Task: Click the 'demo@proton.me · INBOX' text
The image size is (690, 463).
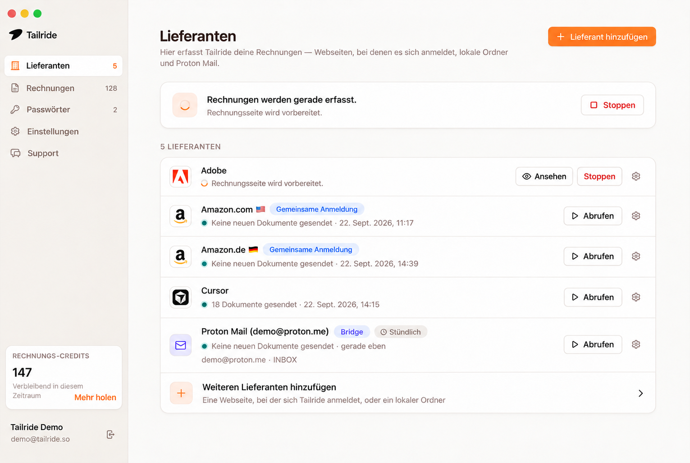Action: 249,360
